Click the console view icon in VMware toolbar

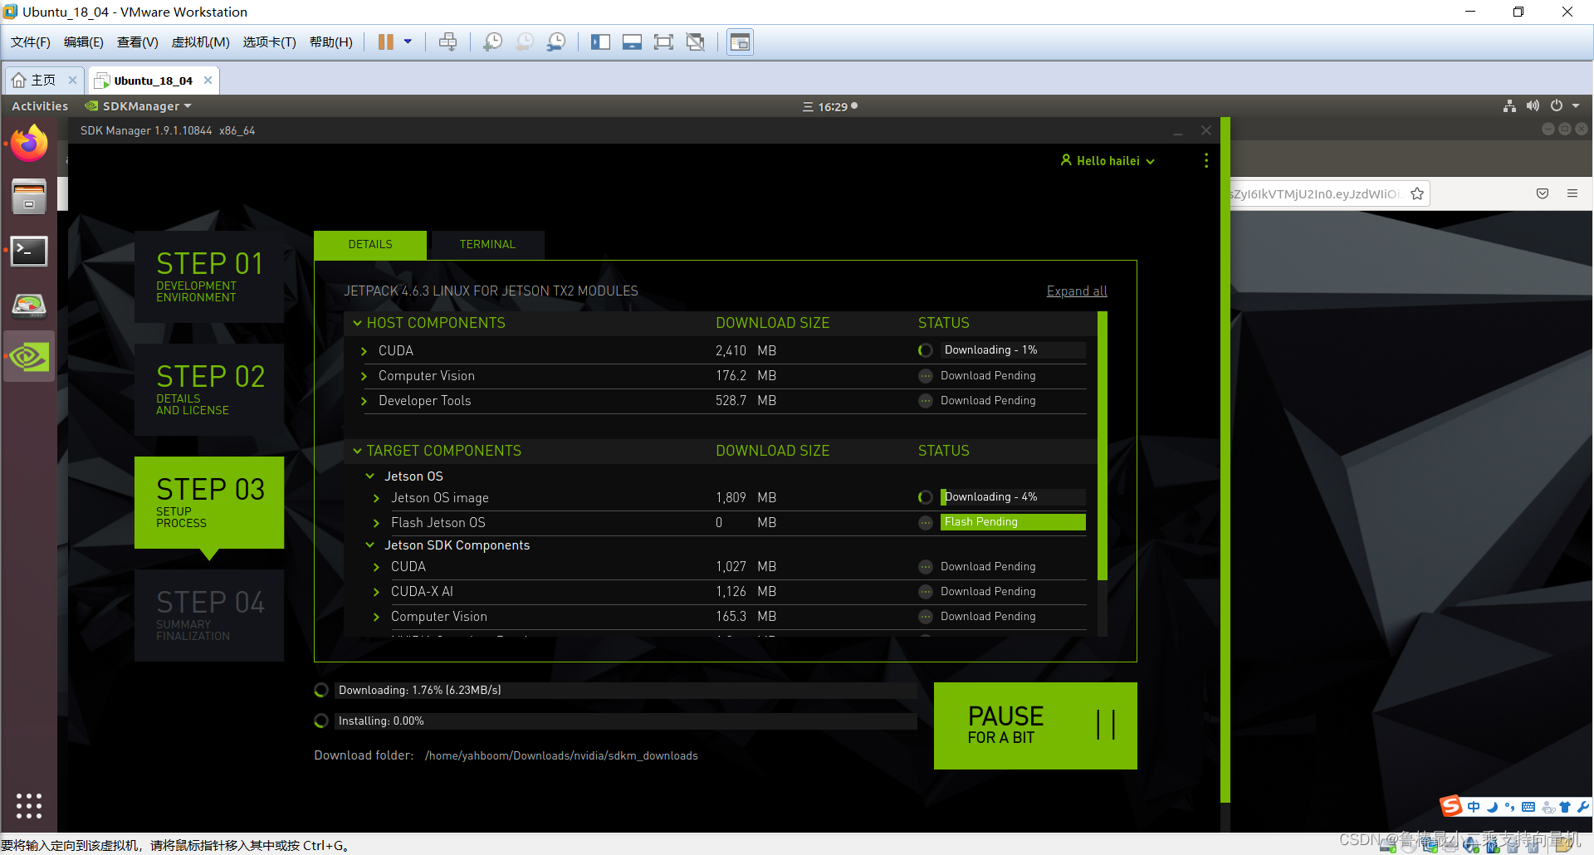[740, 42]
